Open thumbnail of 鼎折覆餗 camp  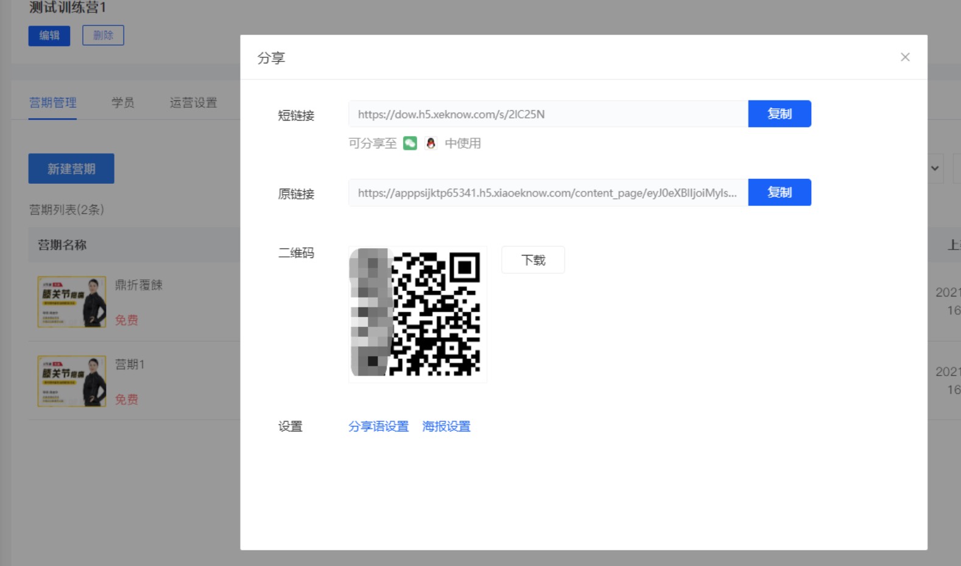72,302
